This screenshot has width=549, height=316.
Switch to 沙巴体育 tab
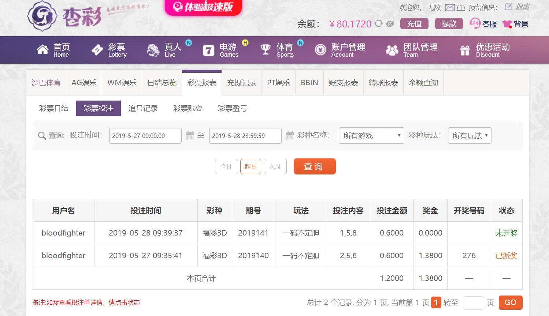[46, 83]
